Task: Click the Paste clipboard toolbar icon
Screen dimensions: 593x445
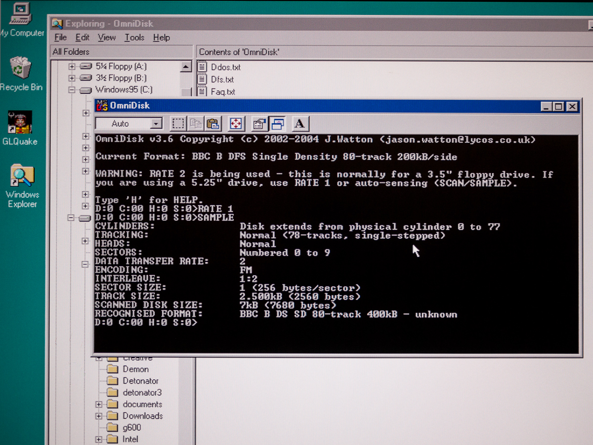Action: [x=213, y=124]
